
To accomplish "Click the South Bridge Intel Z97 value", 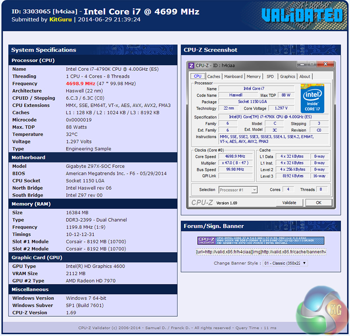I will pos(84,196).
